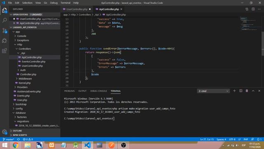Click the Visual Studio Code taskbar icon

coord(87,145)
